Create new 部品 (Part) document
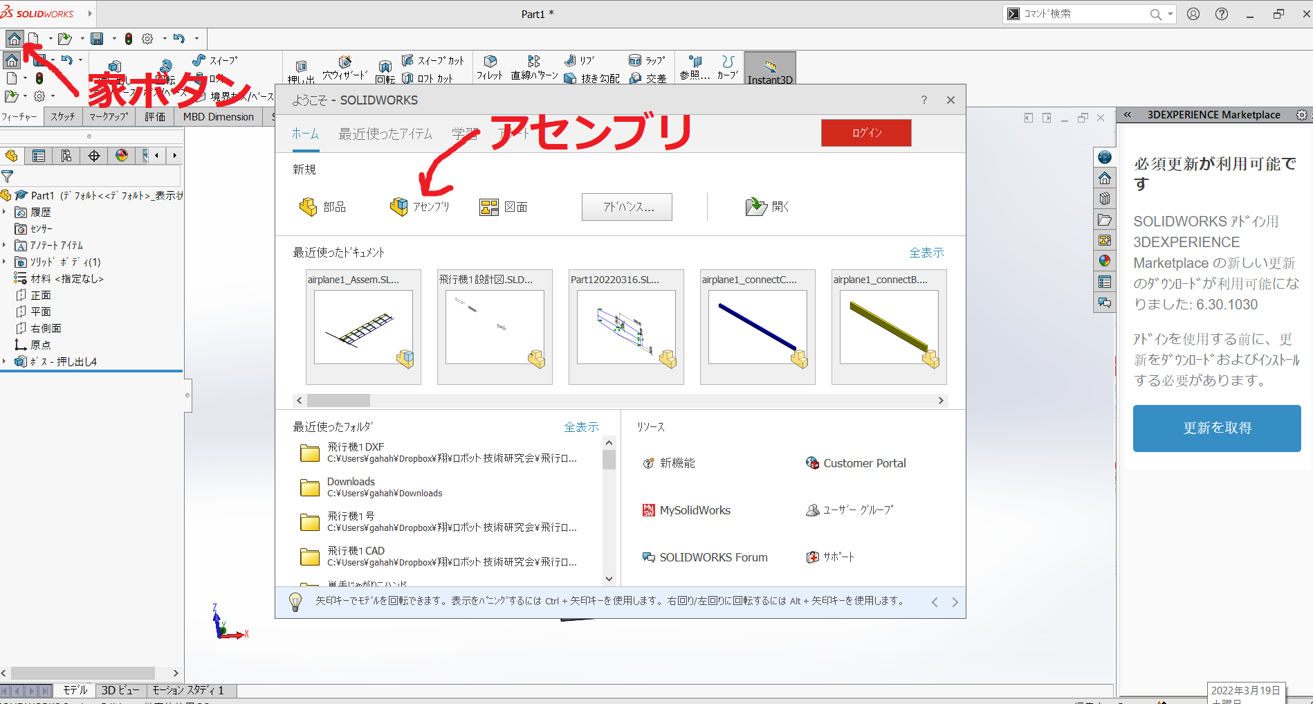The height and width of the screenshot is (704, 1313). [x=322, y=207]
